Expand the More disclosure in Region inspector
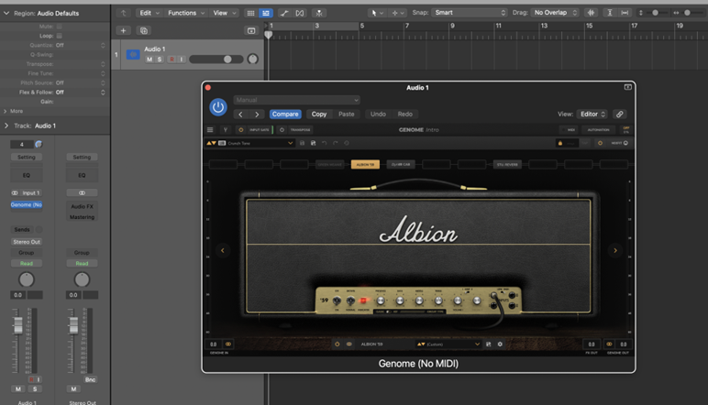The image size is (708, 405). (x=6, y=111)
